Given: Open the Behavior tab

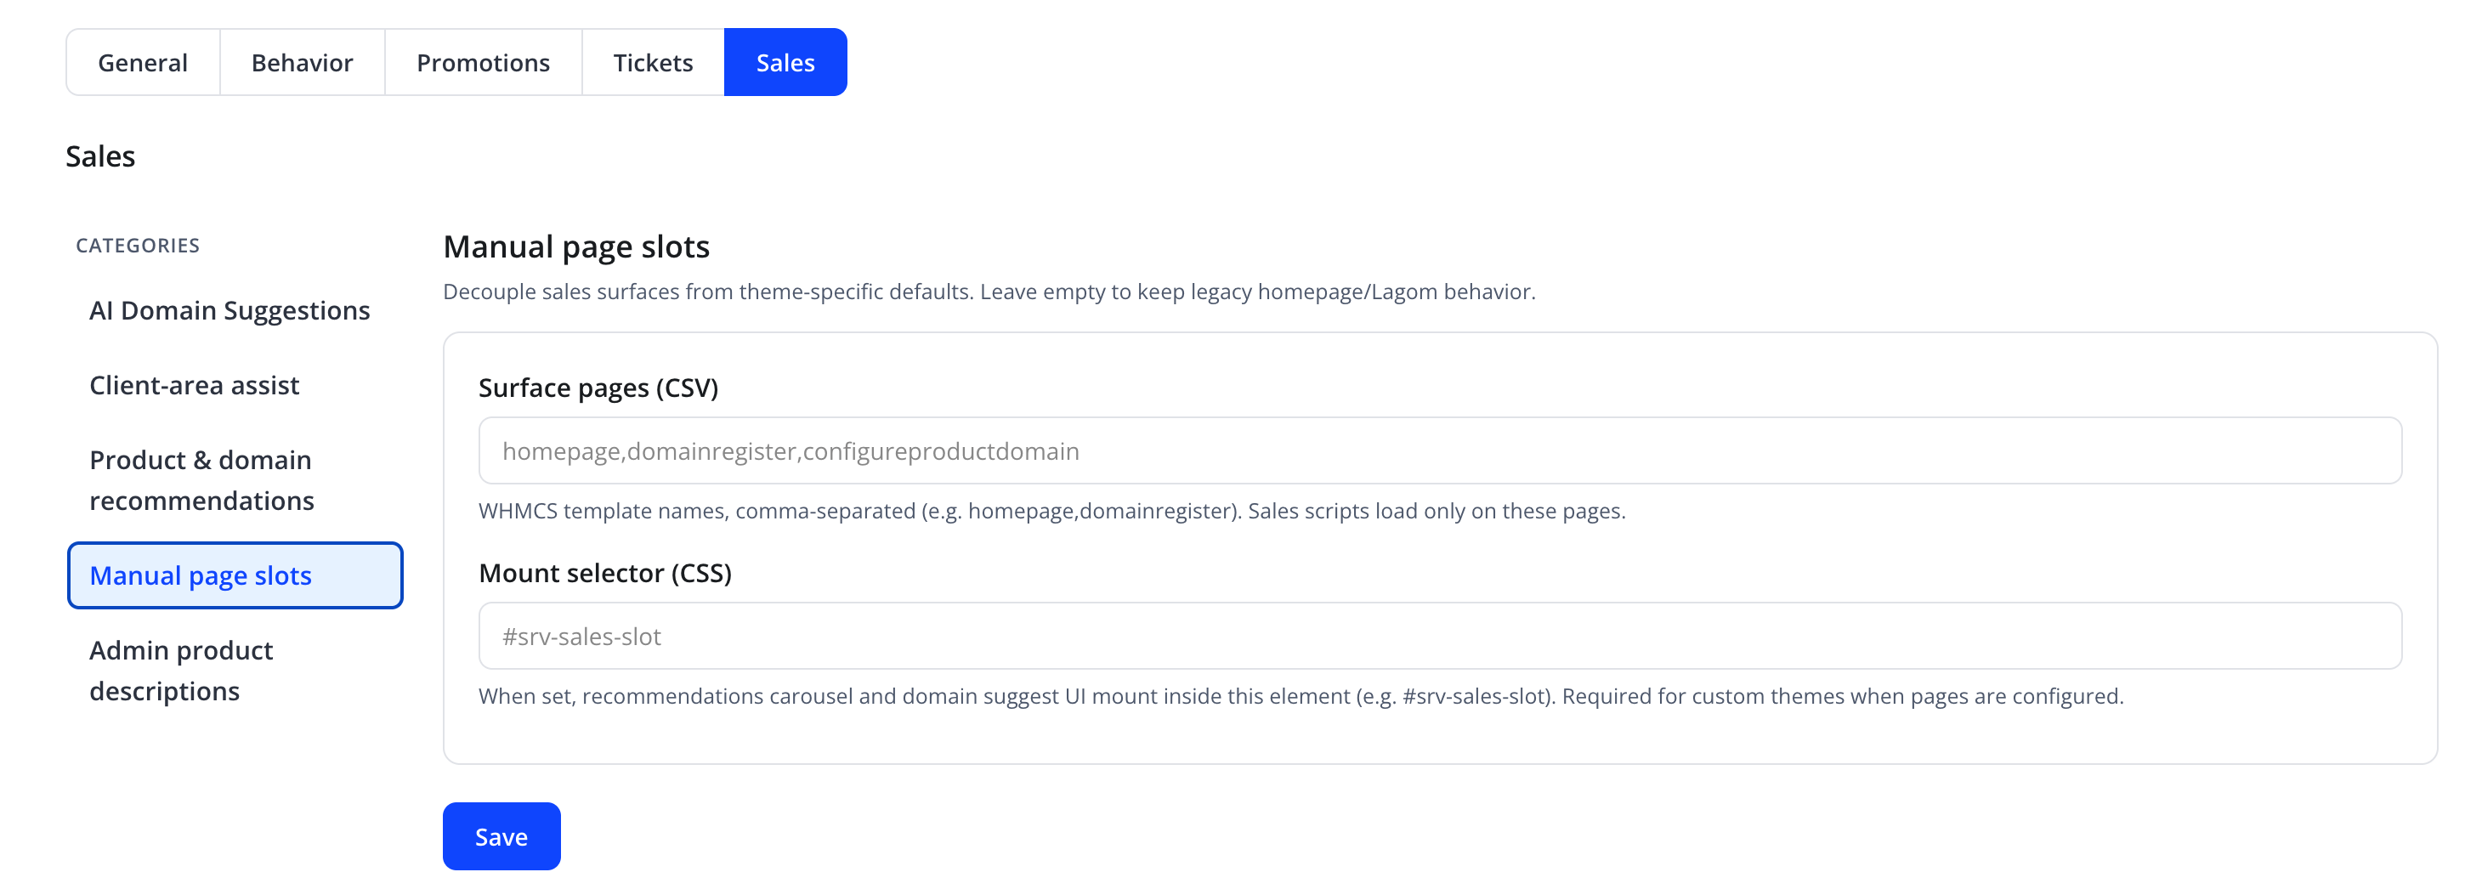Looking at the screenshot, I should [303, 62].
